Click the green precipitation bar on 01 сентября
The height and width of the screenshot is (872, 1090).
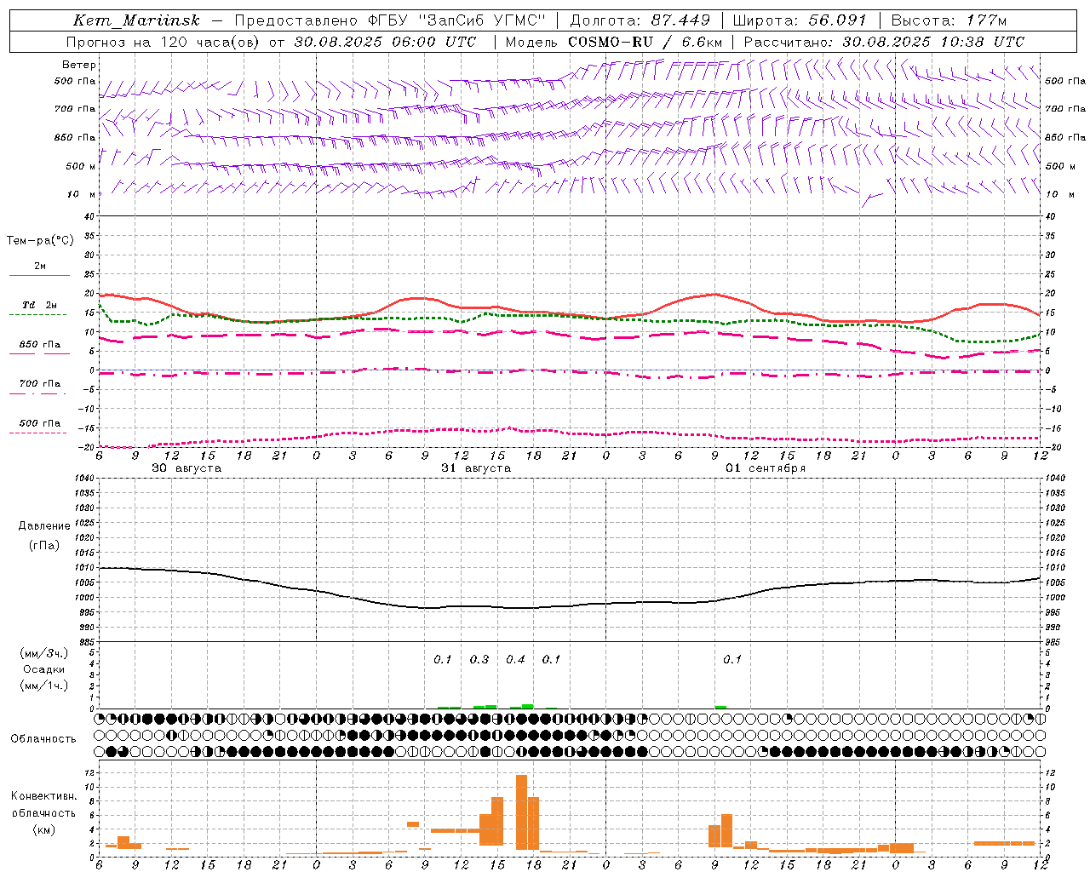pyautogui.click(x=720, y=707)
